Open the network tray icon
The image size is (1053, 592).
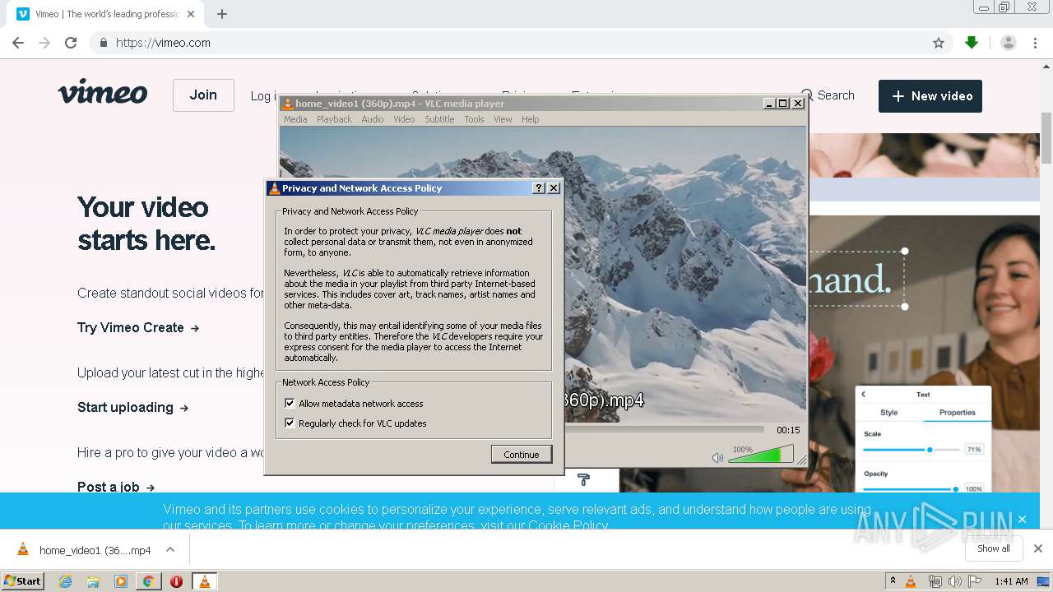pyautogui.click(x=935, y=581)
